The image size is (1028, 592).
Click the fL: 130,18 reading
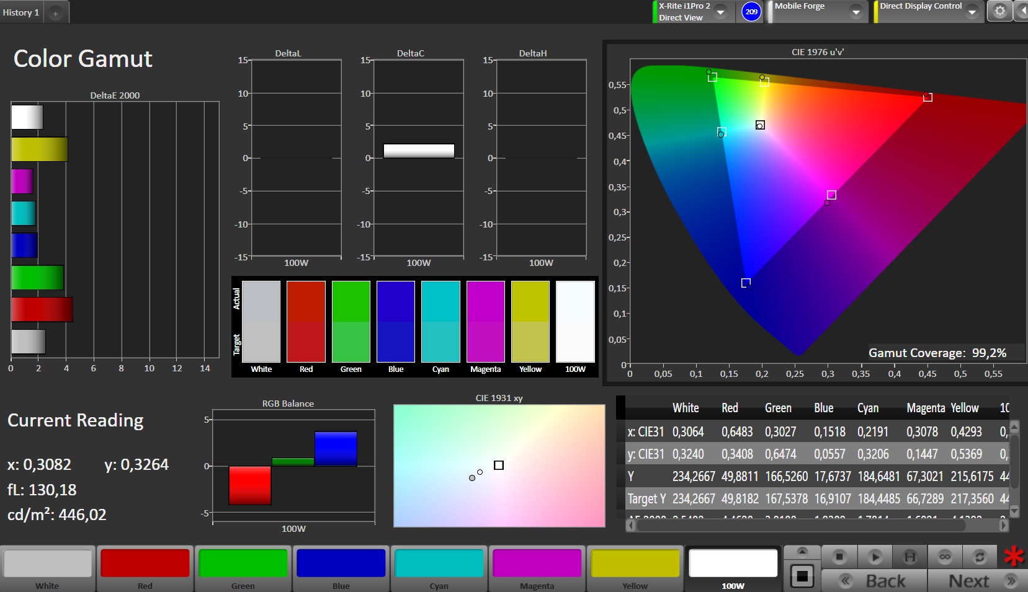(x=42, y=490)
